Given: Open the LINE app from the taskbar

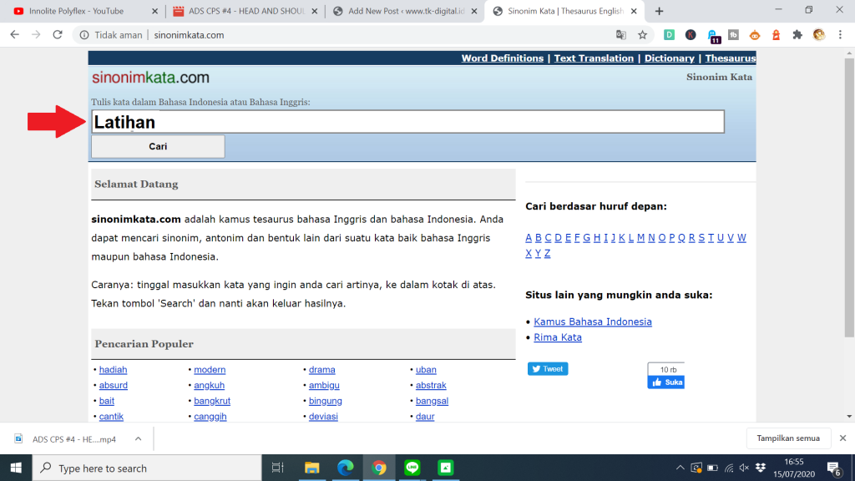Looking at the screenshot, I should tap(412, 468).
